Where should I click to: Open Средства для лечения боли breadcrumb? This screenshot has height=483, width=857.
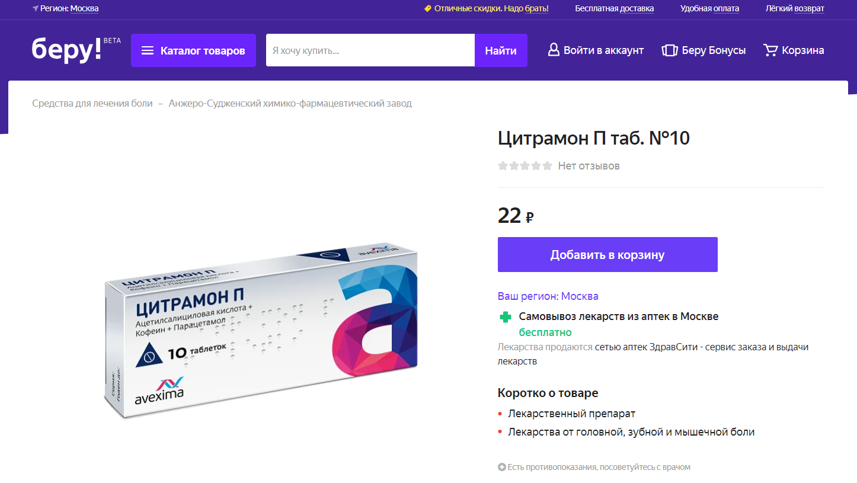tap(92, 103)
